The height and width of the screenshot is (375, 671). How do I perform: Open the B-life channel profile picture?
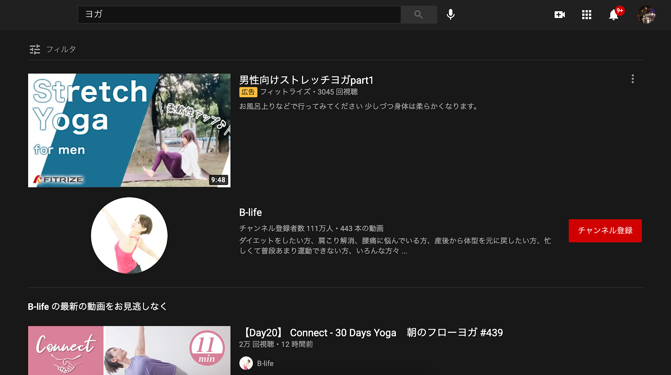tap(129, 235)
